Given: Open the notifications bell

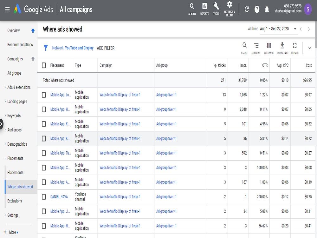Looking at the screenshot, I should click(267, 9).
